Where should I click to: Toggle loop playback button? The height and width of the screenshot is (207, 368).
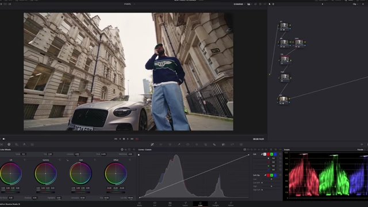point(137,139)
